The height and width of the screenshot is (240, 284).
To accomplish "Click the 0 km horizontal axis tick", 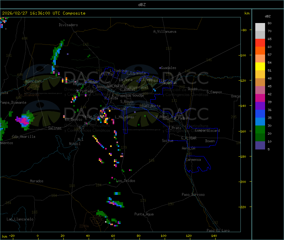I will tap(38, 236).
